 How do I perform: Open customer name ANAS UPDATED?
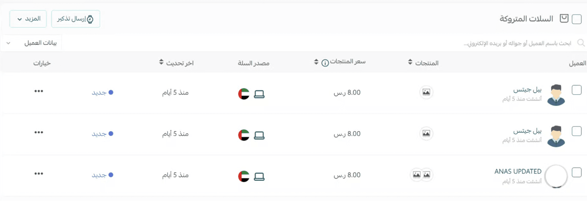pos(518,171)
